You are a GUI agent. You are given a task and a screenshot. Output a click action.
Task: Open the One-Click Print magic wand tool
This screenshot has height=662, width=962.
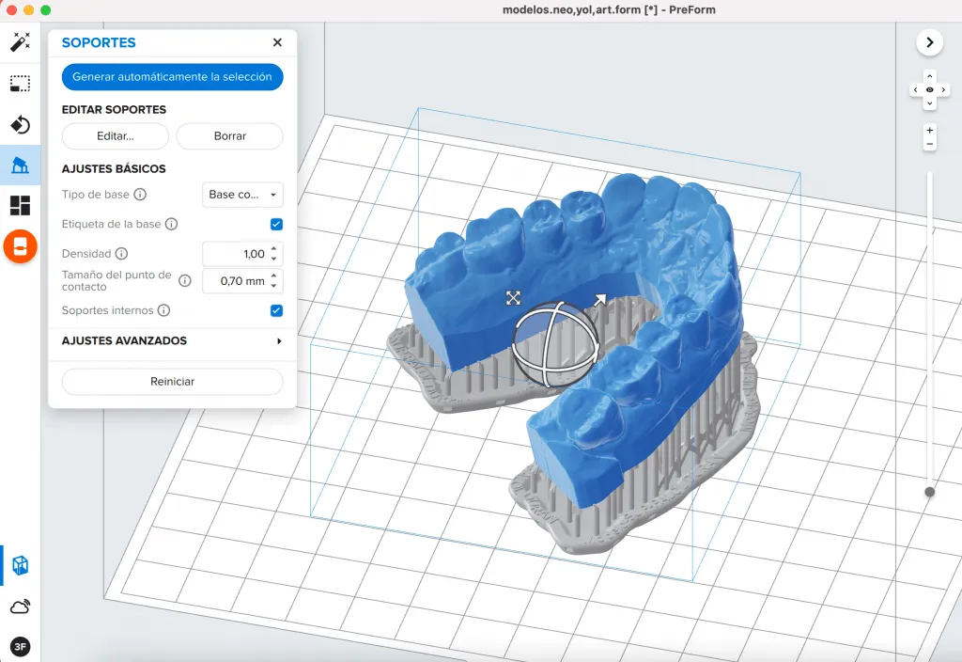[x=21, y=41]
